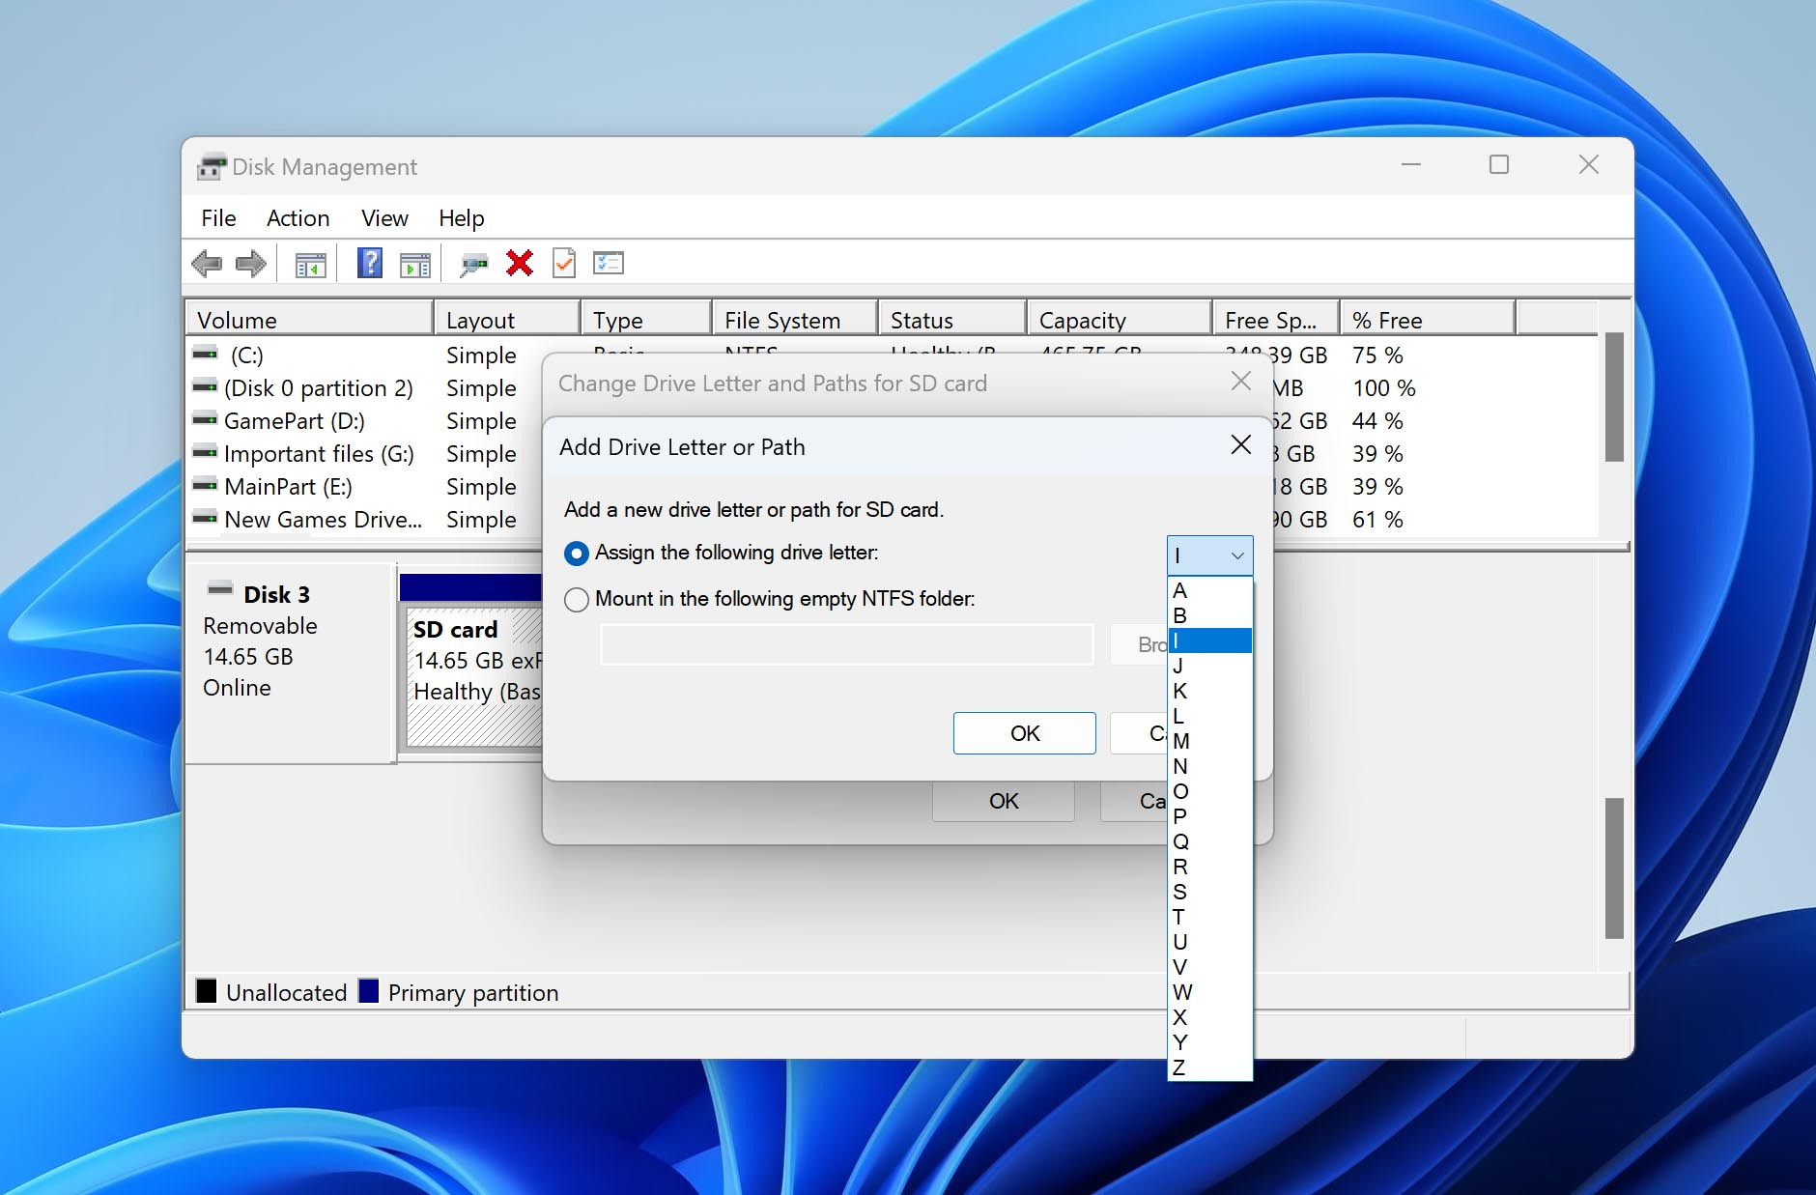The height and width of the screenshot is (1195, 1816).
Task: Choose drive letter M from list
Action: point(1209,741)
